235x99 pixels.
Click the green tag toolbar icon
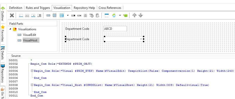pyautogui.click(x=125, y=15)
